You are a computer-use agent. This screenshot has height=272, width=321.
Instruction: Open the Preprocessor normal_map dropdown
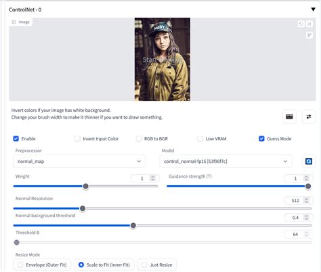[x=79, y=161]
